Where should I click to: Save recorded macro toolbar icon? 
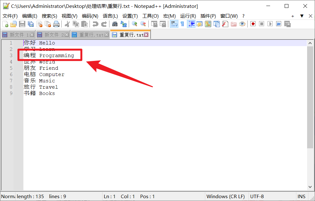[x=287, y=24]
